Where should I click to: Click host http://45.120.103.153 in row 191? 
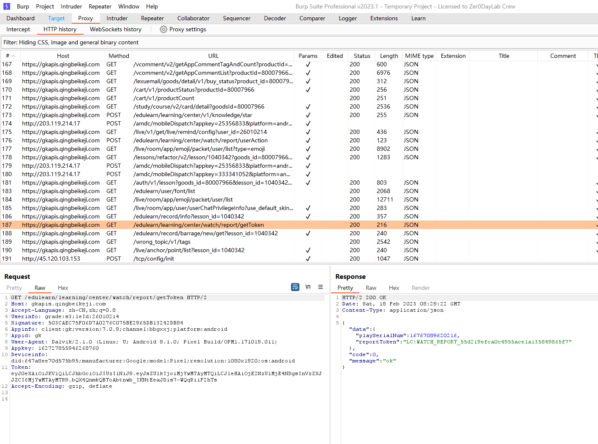tap(51, 259)
